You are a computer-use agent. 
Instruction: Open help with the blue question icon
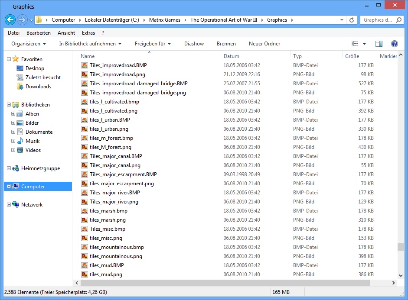click(395, 44)
